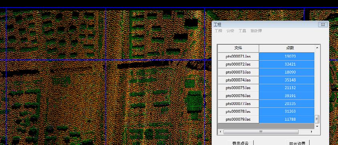Click the 显示点云 button
Viewport: 338px width, 145px height.
point(240,143)
